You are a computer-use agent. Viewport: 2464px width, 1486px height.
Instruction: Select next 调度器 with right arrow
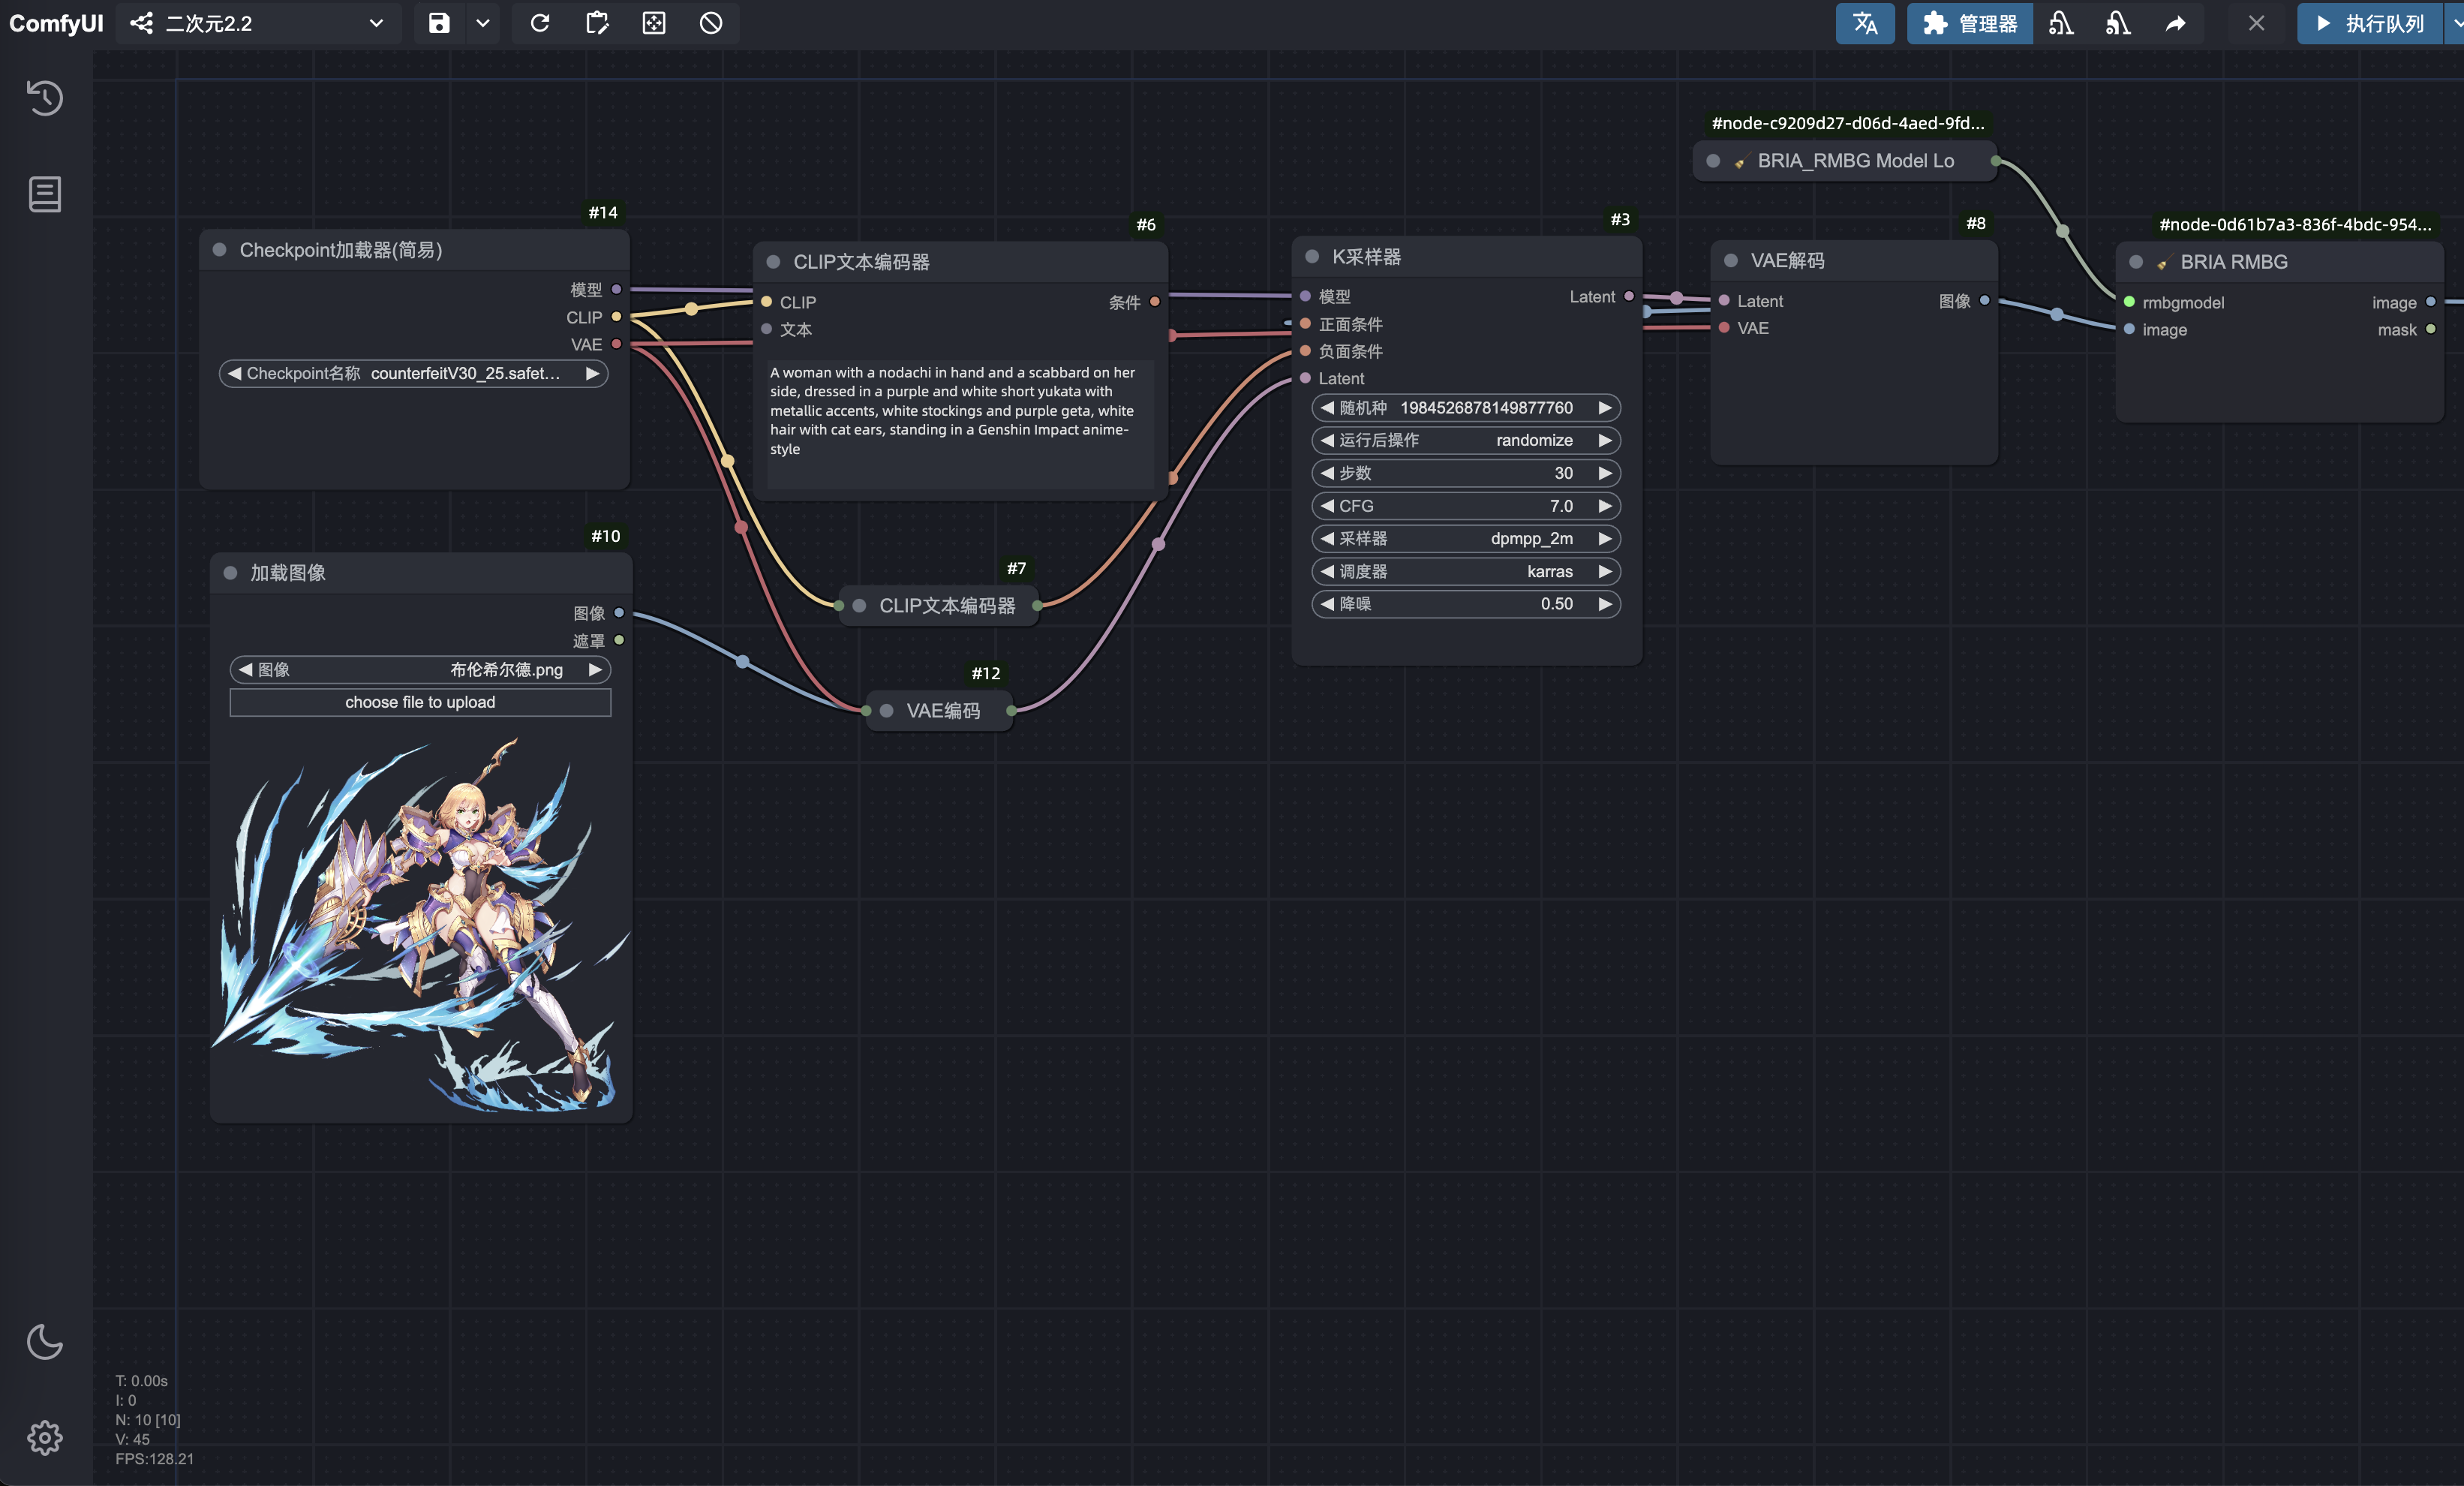[x=1604, y=572]
